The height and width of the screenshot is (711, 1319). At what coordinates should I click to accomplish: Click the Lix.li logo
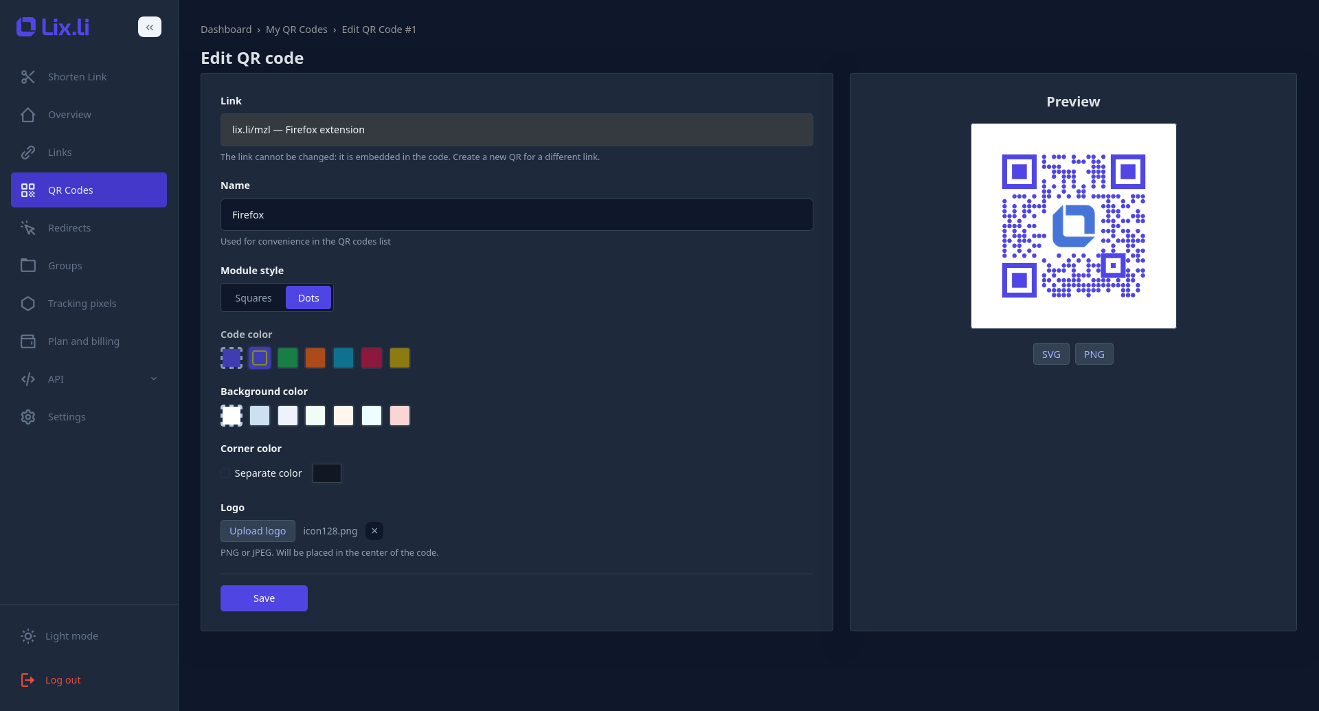click(x=53, y=27)
